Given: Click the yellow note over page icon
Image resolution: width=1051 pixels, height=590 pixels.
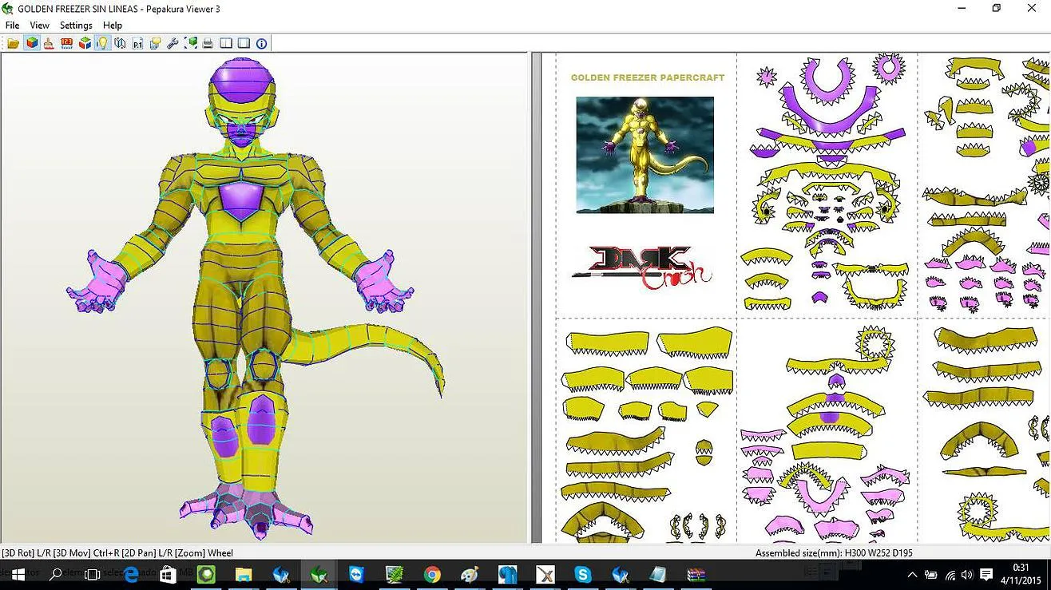Looking at the screenshot, I should coord(155,43).
